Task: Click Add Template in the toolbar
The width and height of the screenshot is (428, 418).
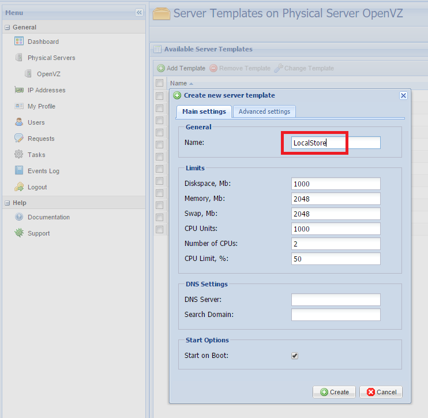Action: [181, 68]
